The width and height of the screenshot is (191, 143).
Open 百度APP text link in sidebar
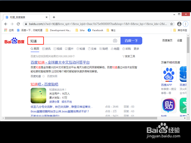click(x=166, y=85)
